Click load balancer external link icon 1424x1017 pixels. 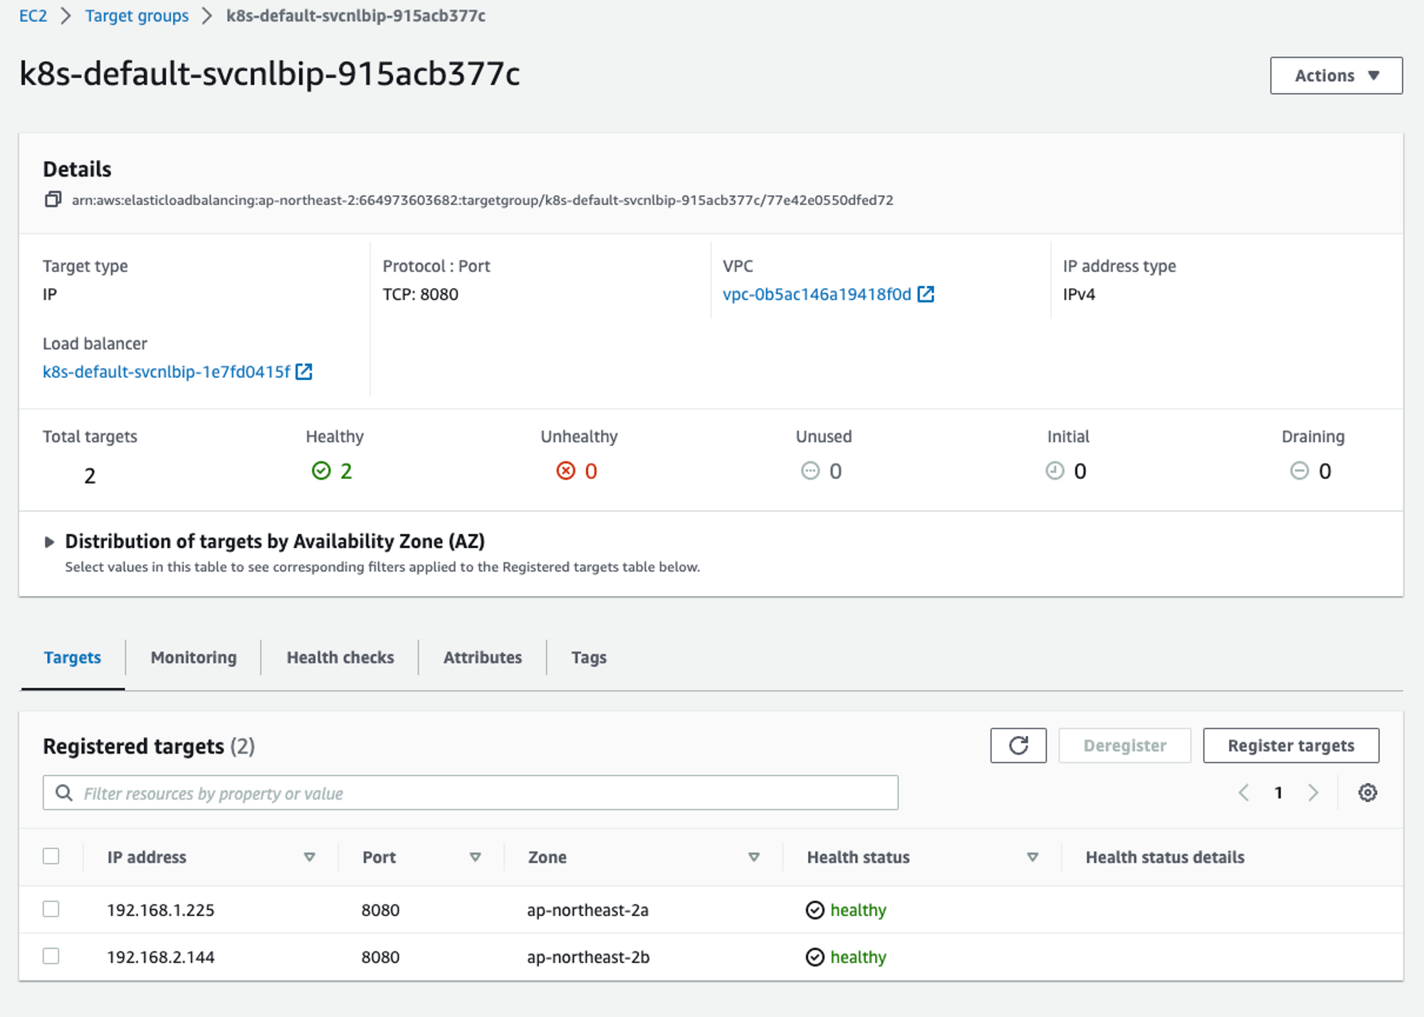(304, 372)
